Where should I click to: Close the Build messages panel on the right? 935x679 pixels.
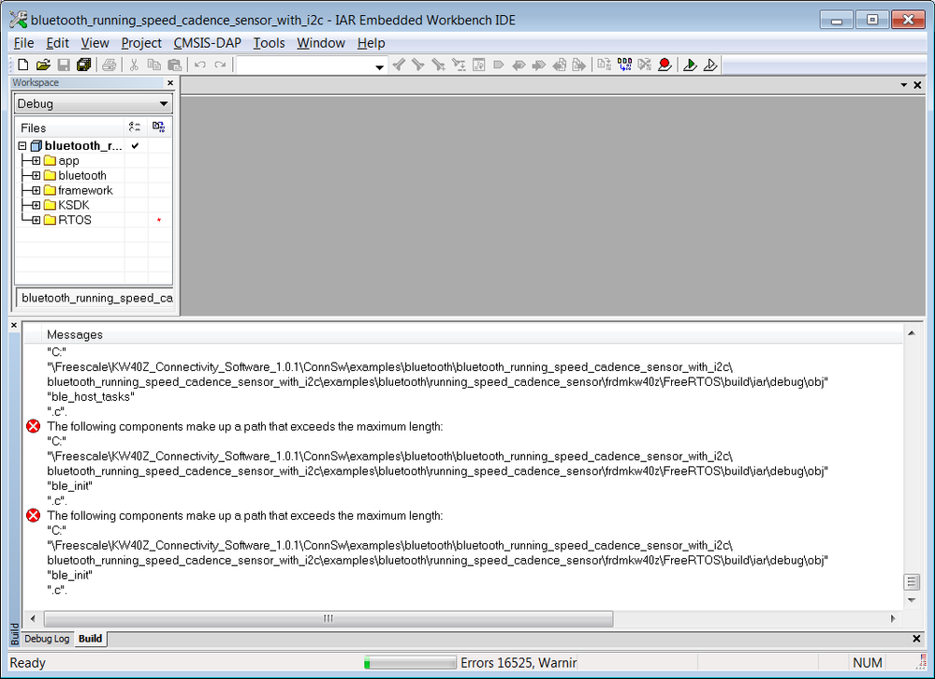[916, 639]
